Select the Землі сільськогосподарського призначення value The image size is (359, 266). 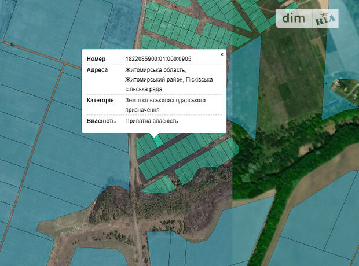click(x=166, y=105)
